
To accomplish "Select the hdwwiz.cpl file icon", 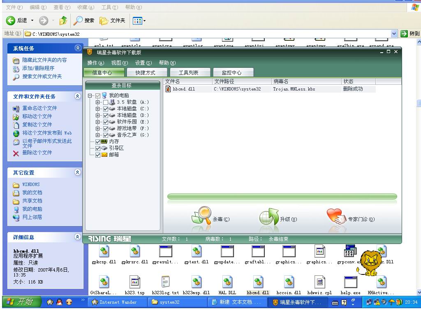I will click(320, 282).
